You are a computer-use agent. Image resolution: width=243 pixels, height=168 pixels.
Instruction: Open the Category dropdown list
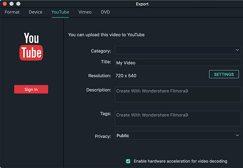(x=178, y=50)
